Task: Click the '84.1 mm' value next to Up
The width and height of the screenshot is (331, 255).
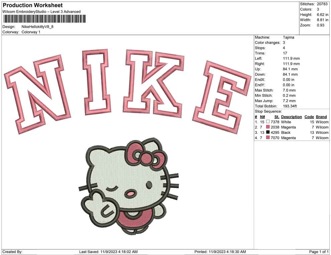Action: point(290,69)
